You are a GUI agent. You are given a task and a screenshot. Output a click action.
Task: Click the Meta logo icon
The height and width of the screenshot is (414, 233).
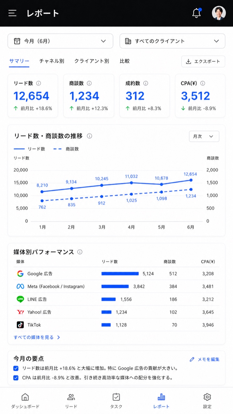[x=20, y=286]
